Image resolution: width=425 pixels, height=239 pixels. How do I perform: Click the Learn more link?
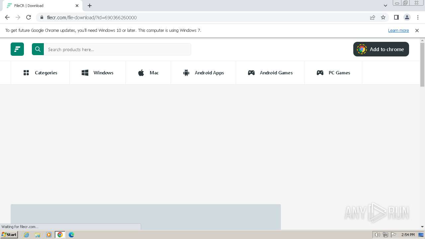tap(398, 30)
